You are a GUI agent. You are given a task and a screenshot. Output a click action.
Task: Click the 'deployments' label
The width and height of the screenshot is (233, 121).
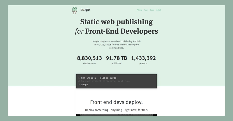(x=89, y=63)
